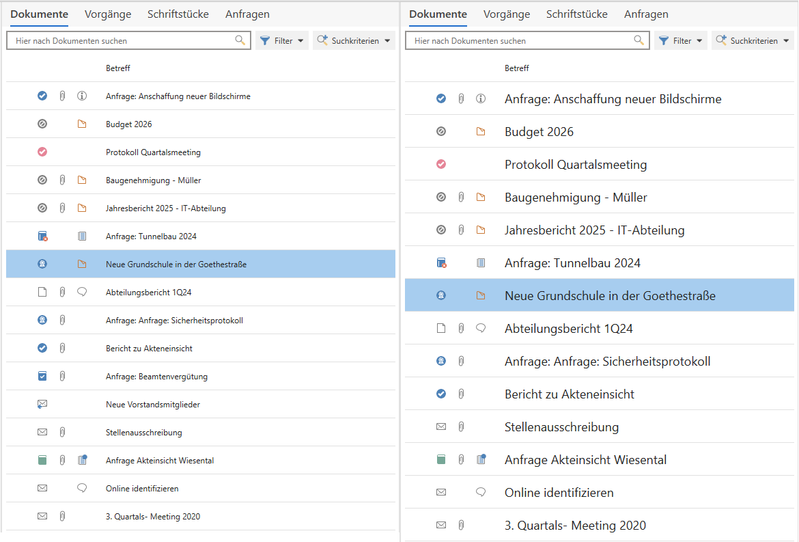Click pink checkmark icon of Protokoll Quartalsmeeting in left panel
This screenshot has height=542, width=799.
[42, 152]
